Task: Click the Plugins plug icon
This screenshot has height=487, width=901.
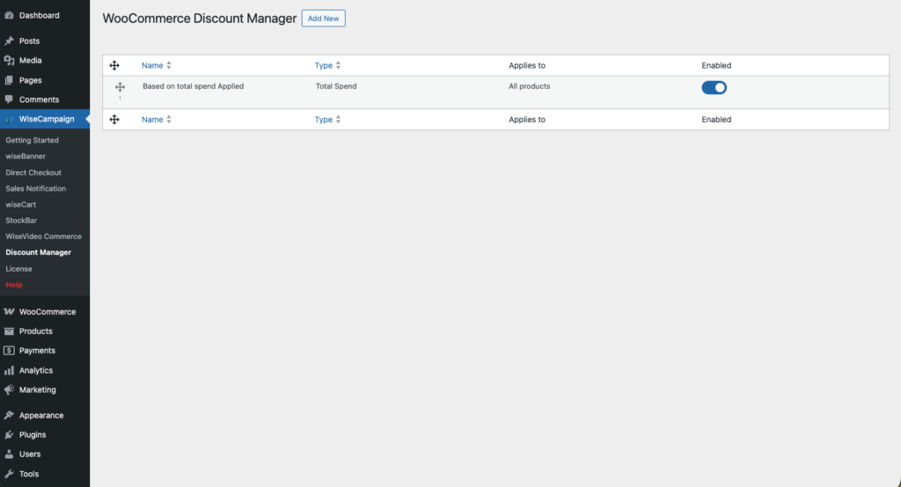Action: [x=9, y=435]
